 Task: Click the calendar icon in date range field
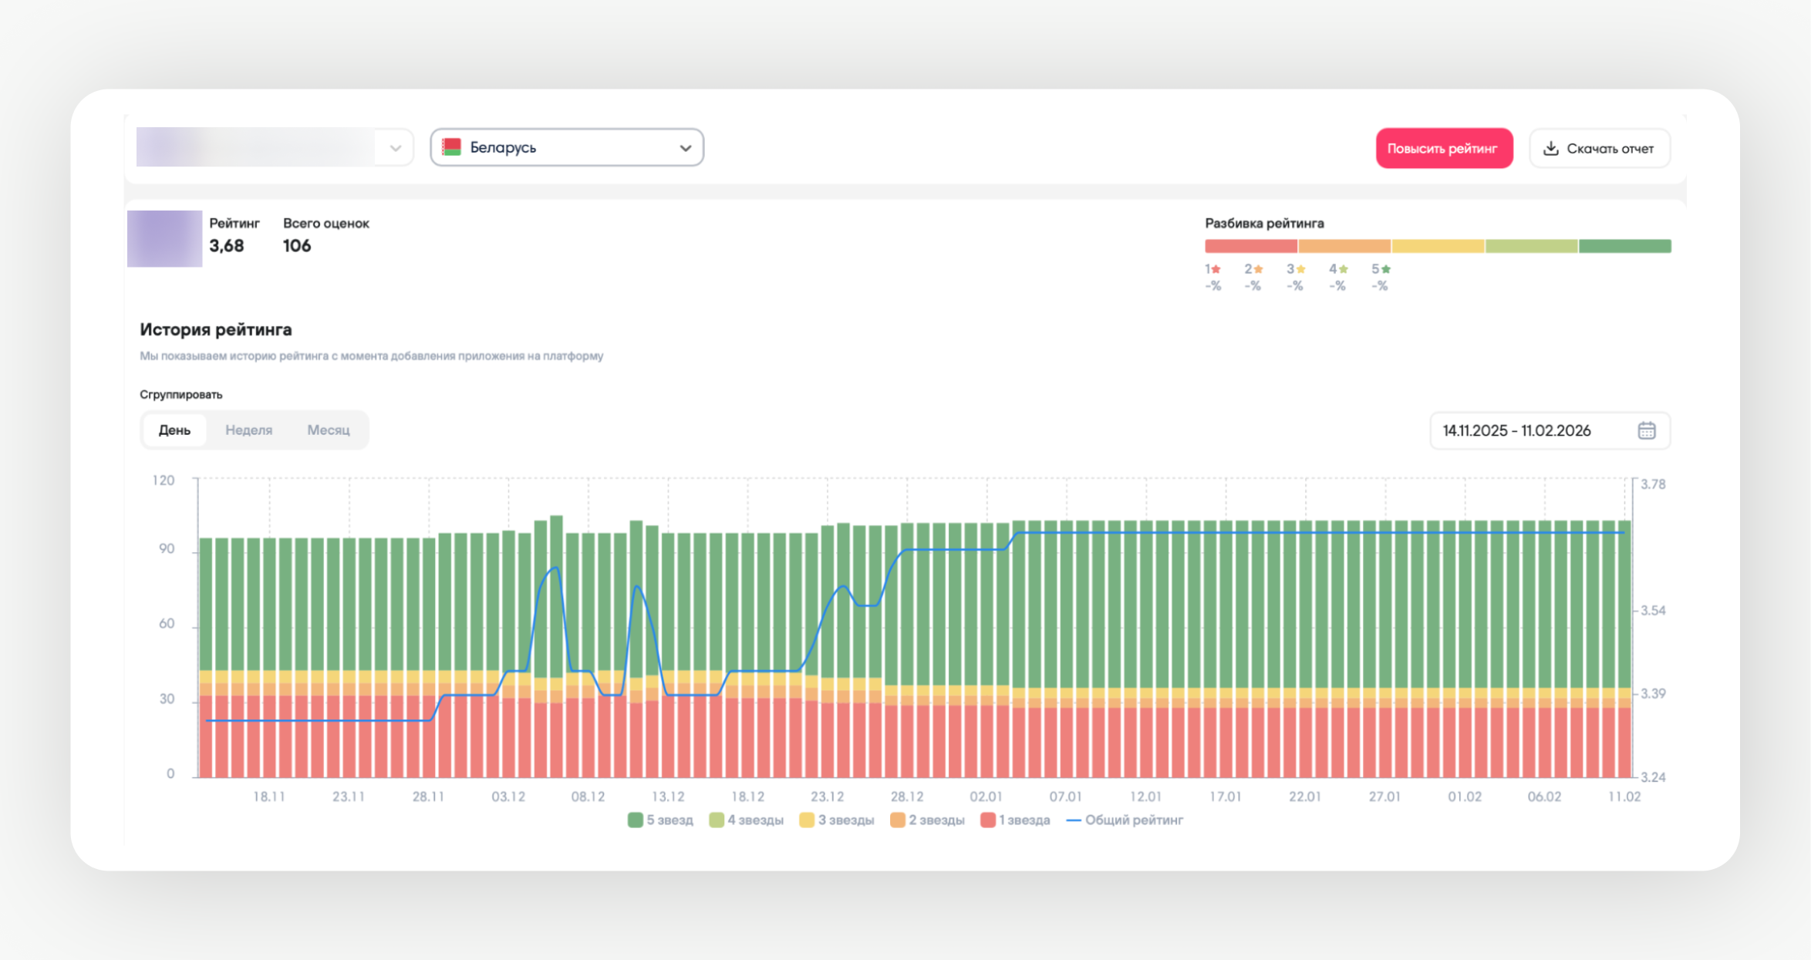[x=1646, y=430]
